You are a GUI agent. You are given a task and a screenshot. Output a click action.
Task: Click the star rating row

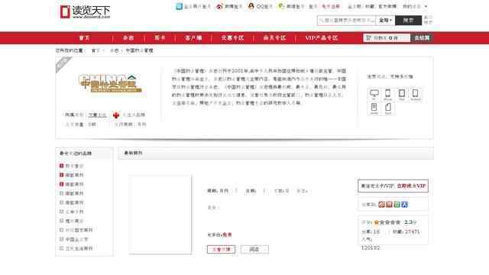[387, 222]
